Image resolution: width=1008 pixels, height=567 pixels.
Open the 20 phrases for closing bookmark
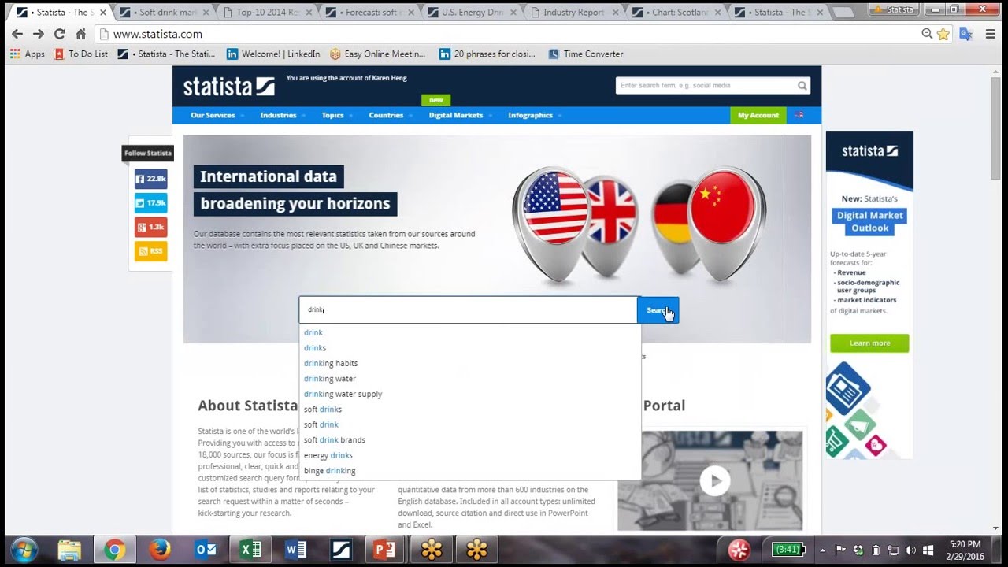[x=487, y=54]
